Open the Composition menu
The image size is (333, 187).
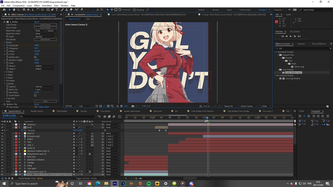click(19, 6)
